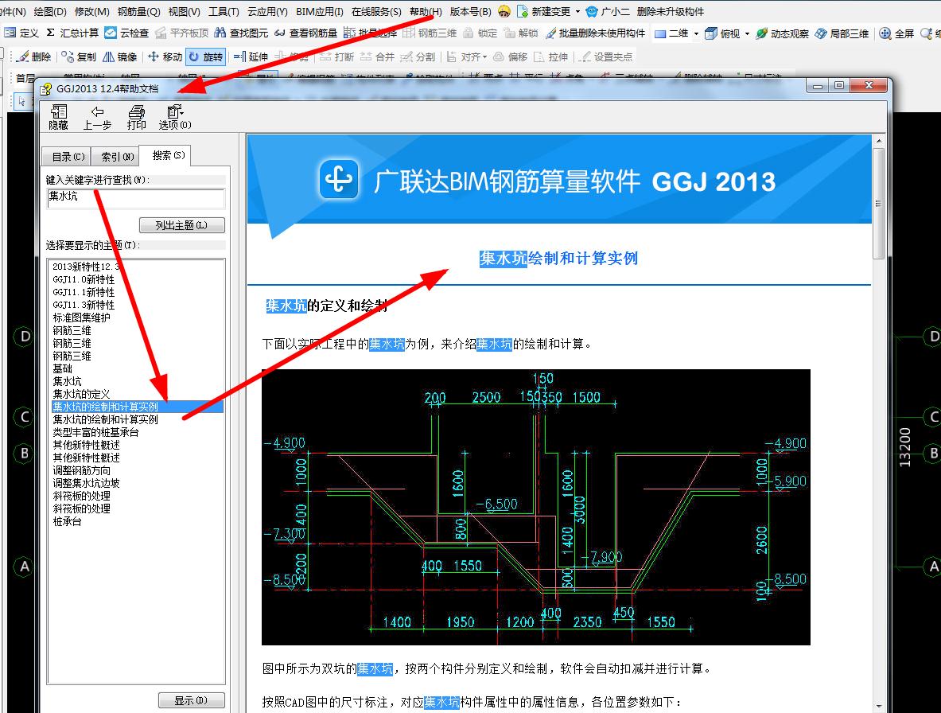Select the 打断 break tool
This screenshot has height=713, width=941.
(x=336, y=56)
